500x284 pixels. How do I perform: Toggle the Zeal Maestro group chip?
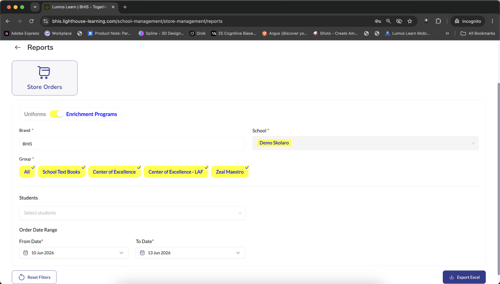point(229,172)
